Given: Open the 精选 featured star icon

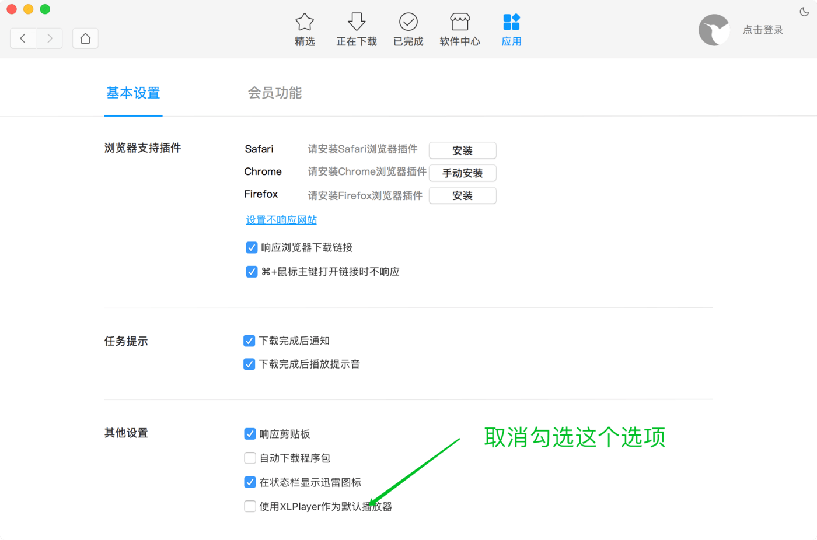Looking at the screenshot, I should (x=305, y=22).
